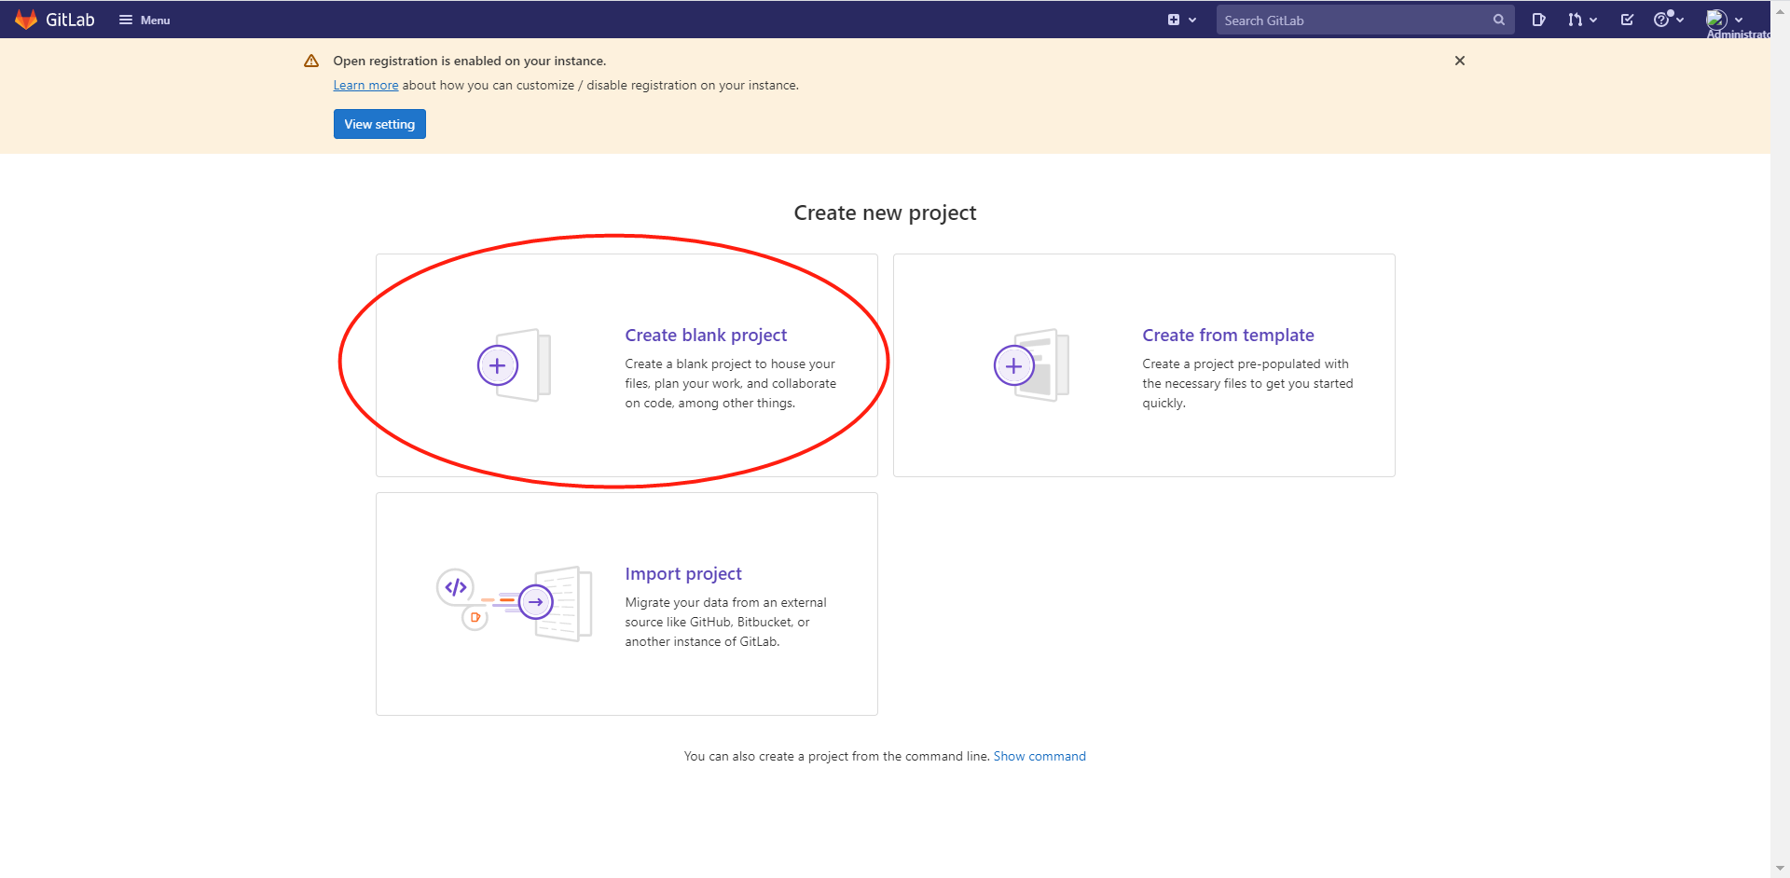1790x878 pixels.
Task: Click the search magnifier icon
Action: [x=1498, y=20]
